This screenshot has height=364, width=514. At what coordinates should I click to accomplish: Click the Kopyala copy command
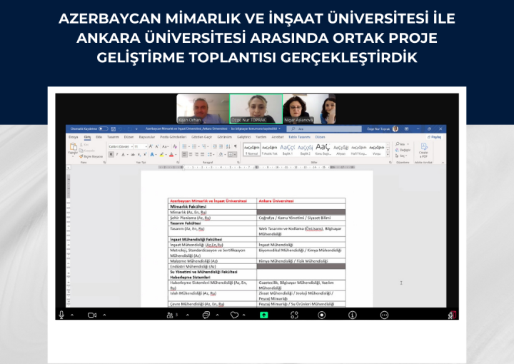(x=87, y=151)
